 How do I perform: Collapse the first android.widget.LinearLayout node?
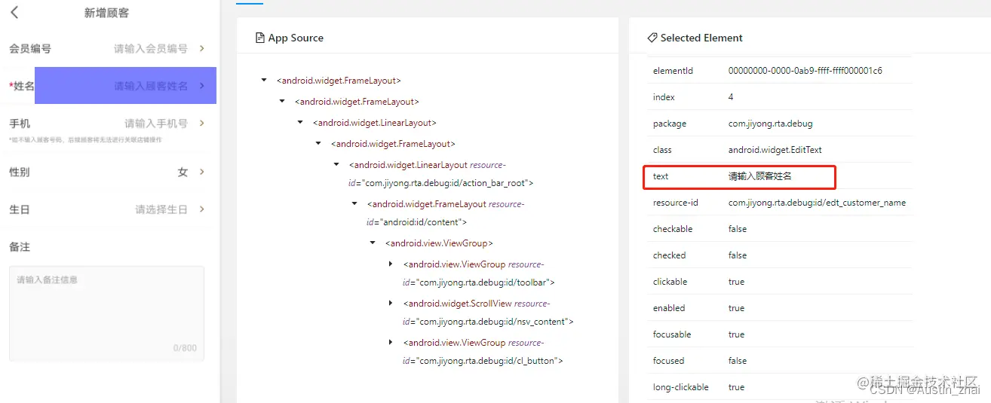tap(299, 122)
